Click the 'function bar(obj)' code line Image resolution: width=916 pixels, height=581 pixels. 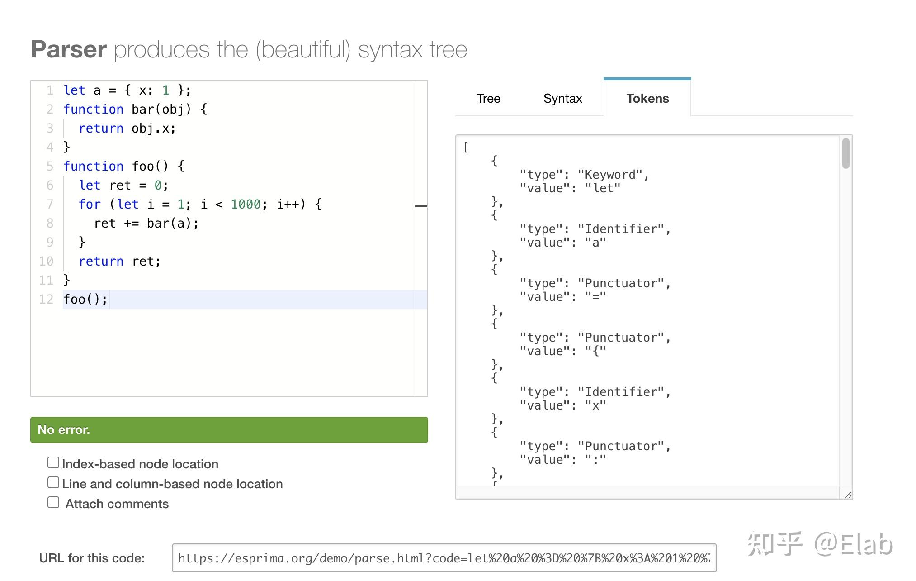click(x=135, y=109)
